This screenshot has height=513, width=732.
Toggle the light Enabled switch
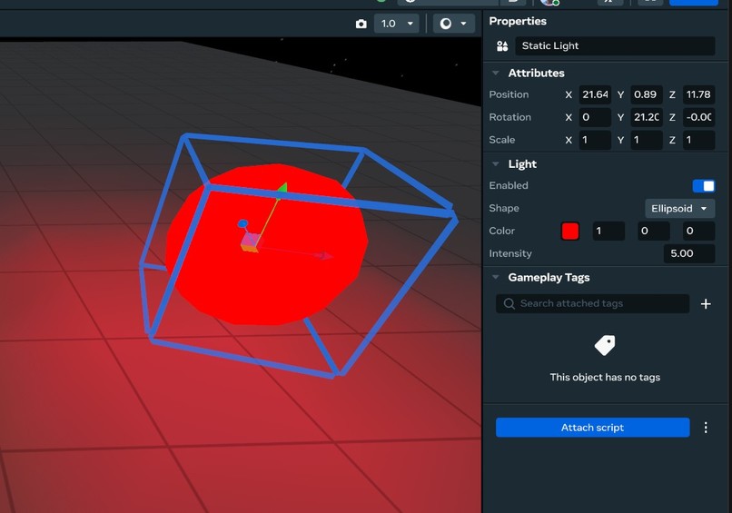(704, 186)
